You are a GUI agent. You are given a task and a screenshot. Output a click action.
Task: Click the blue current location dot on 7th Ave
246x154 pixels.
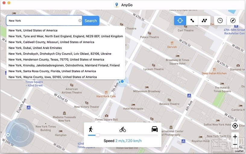(122, 82)
